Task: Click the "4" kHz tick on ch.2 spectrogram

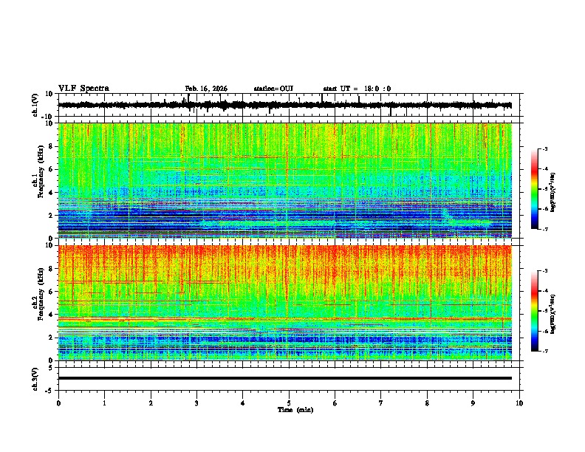Action: [51, 315]
